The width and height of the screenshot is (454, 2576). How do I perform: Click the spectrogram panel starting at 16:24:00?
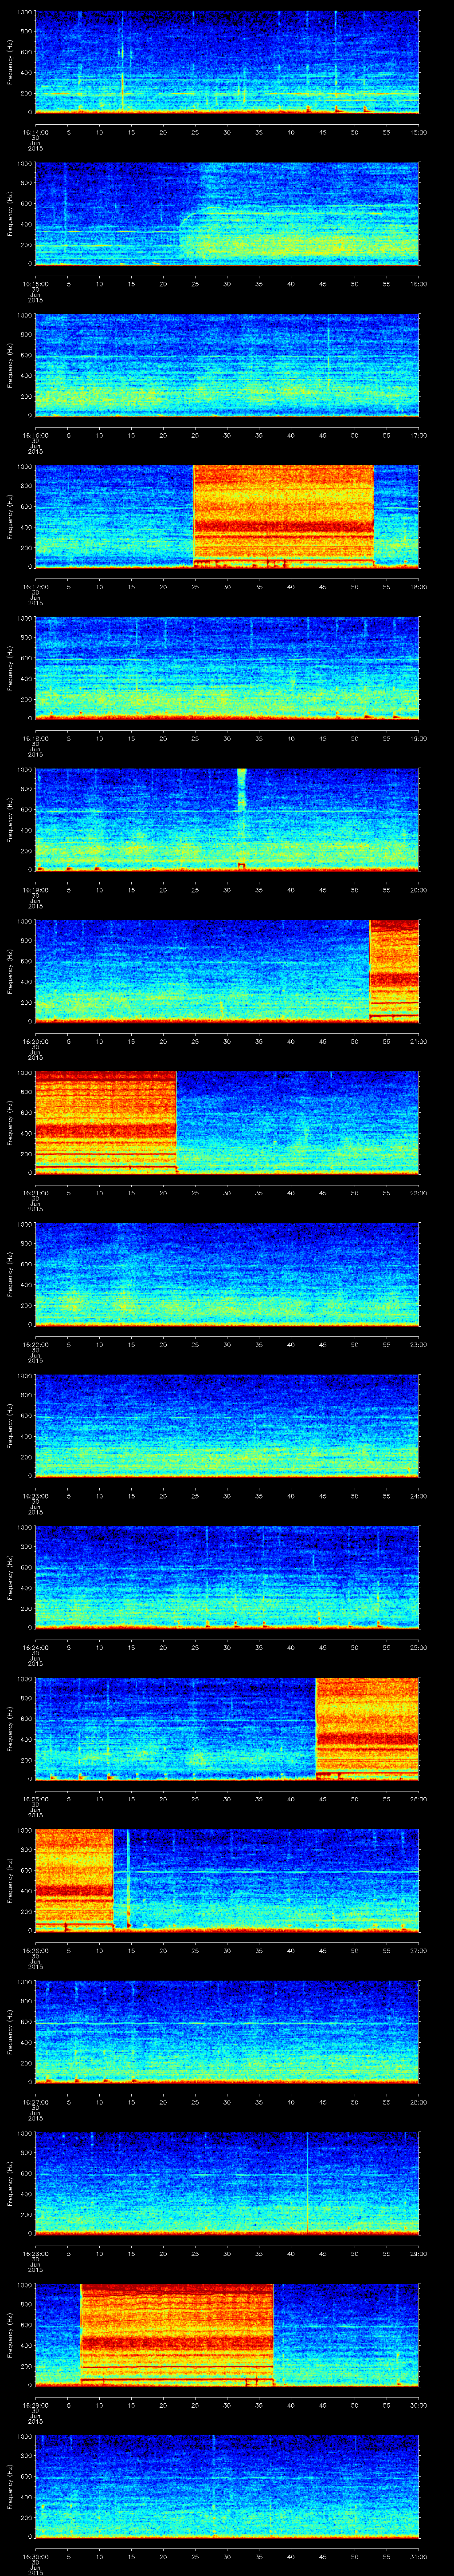tap(227, 1578)
